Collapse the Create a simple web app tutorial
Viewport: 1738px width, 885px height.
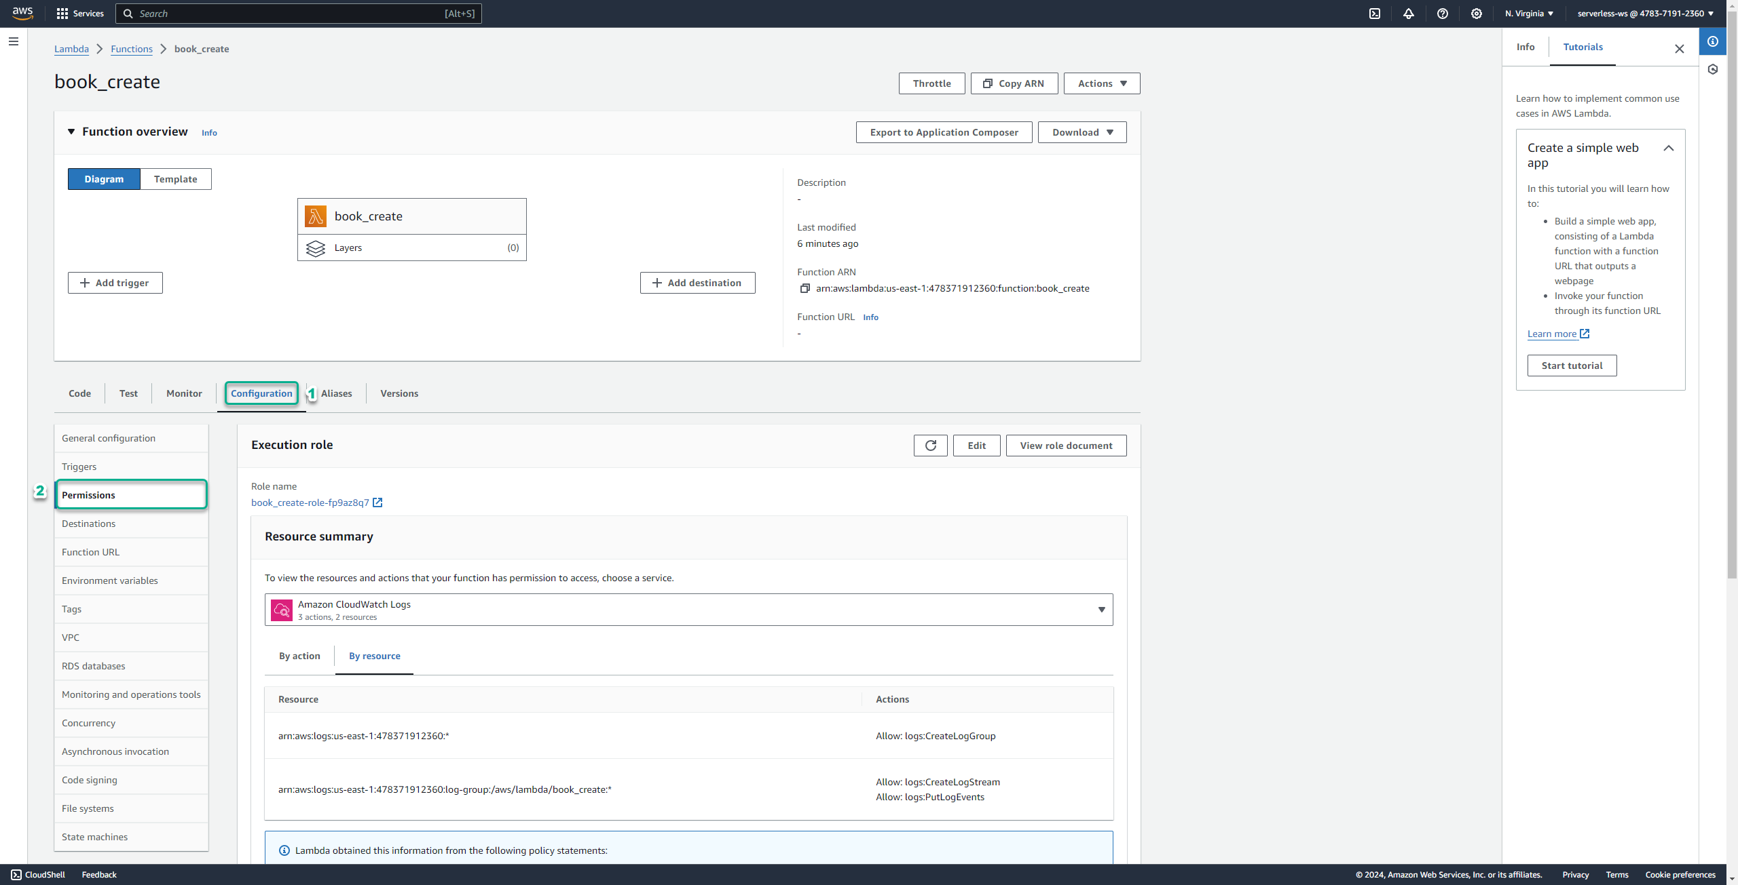coord(1668,148)
